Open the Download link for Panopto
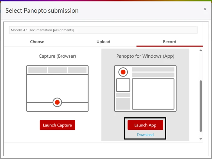 tap(145, 135)
